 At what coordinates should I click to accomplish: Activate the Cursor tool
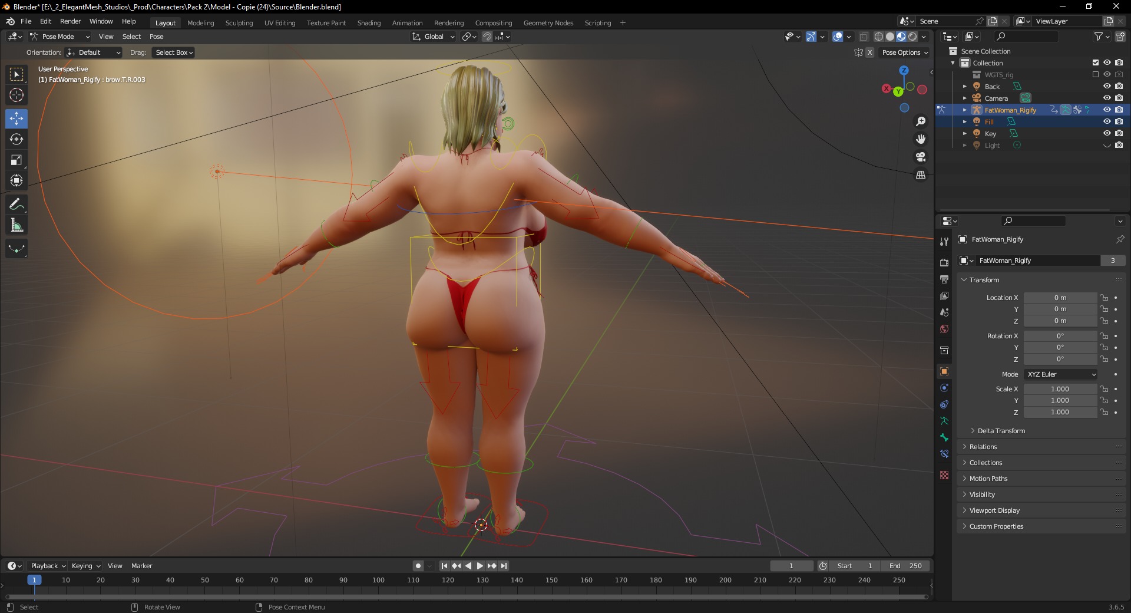(x=16, y=95)
